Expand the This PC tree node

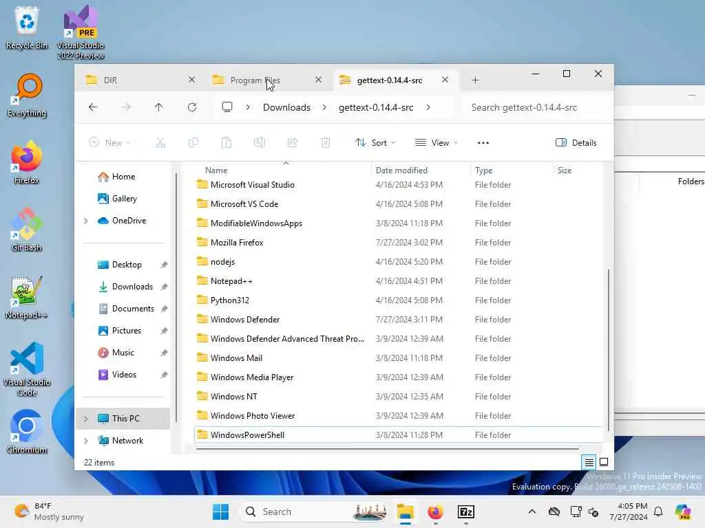pos(86,419)
